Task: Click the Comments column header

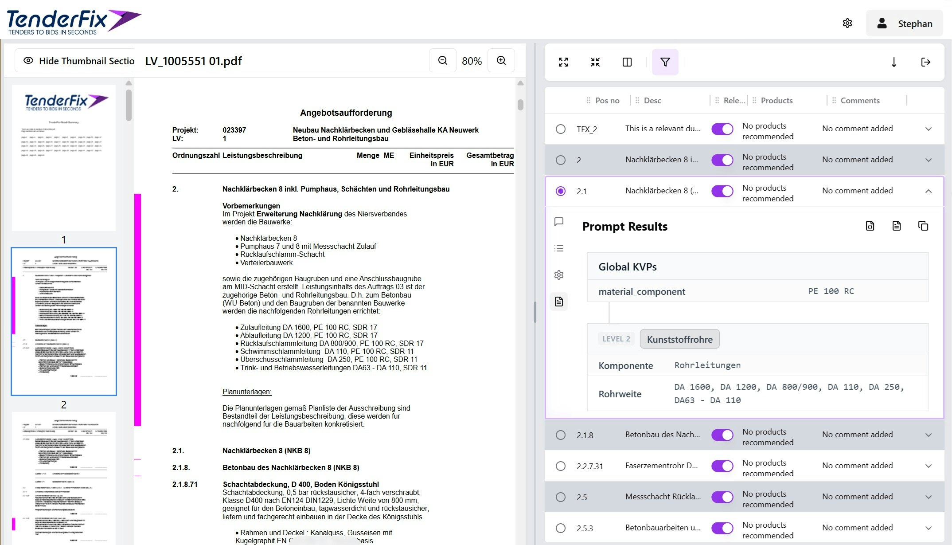Action: coord(860,101)
